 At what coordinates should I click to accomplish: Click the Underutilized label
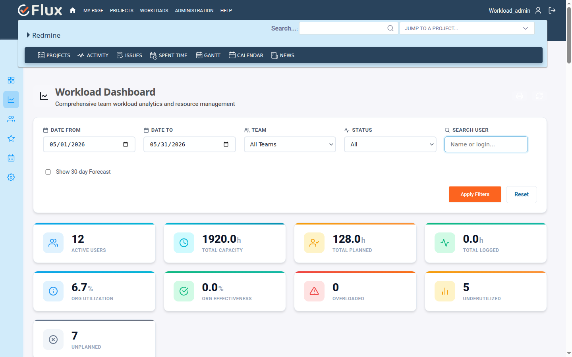tap(482, 299)
